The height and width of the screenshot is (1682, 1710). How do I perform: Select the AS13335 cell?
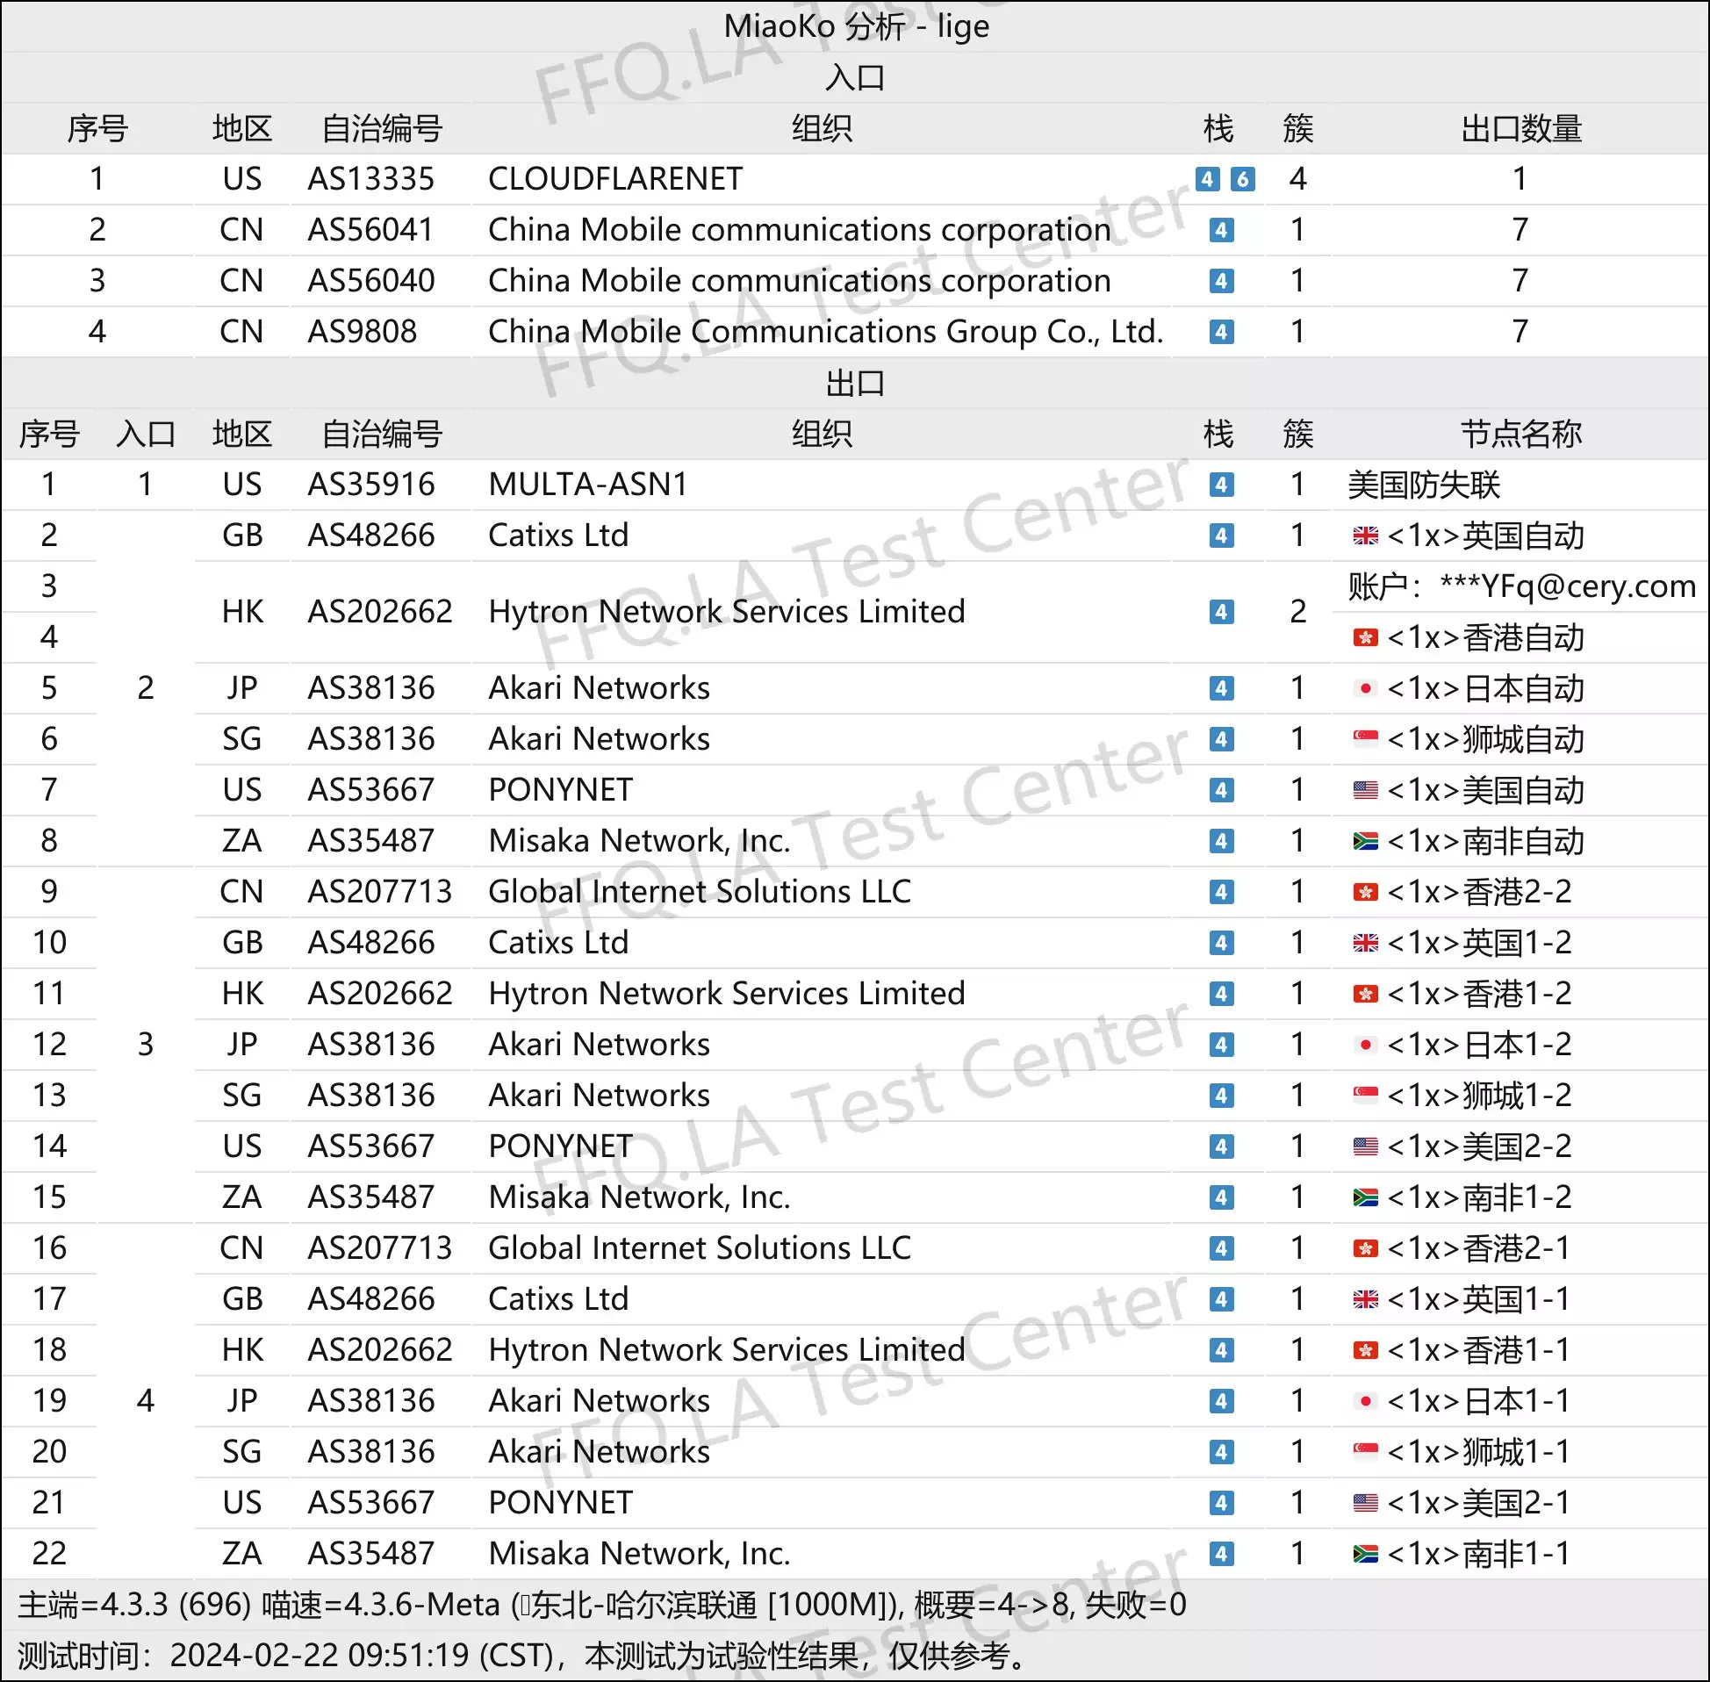coord(371,179)
